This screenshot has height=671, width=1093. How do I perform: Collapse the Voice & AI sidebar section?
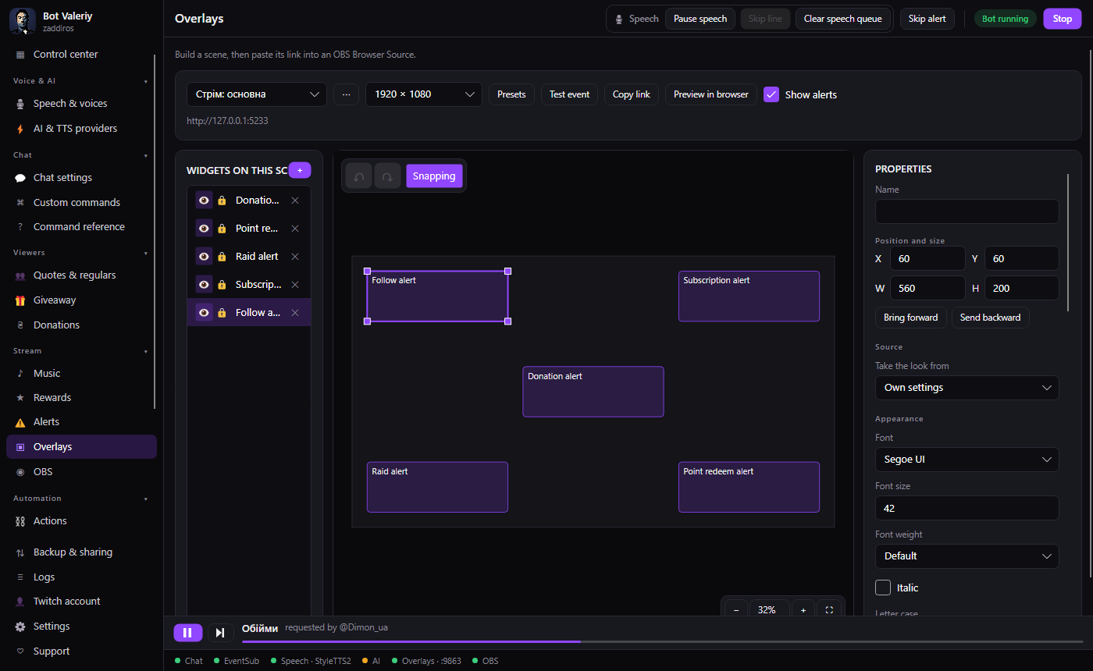point(80,81)
